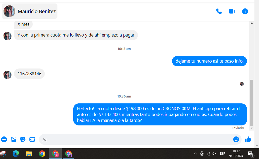
Task: Click the 'Perfecto! La cuota desde $198.000' message
Action: pyautogui.click(x=160, y=114)
